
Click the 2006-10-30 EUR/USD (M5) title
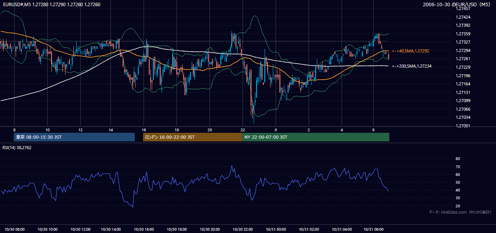click(x=457, y=5)
